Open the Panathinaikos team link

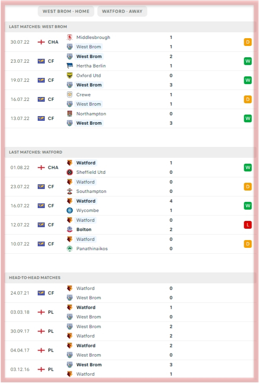tap(92, 249)
